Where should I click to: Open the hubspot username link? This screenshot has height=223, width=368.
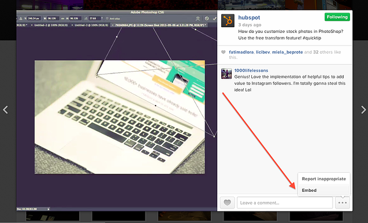(249, 17)
